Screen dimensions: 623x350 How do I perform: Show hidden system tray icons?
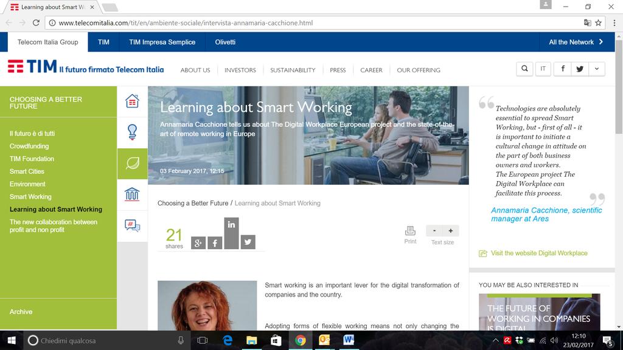(495, 340)
